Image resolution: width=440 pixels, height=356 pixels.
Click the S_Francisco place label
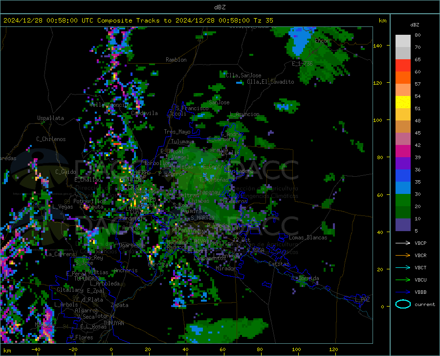192,108
